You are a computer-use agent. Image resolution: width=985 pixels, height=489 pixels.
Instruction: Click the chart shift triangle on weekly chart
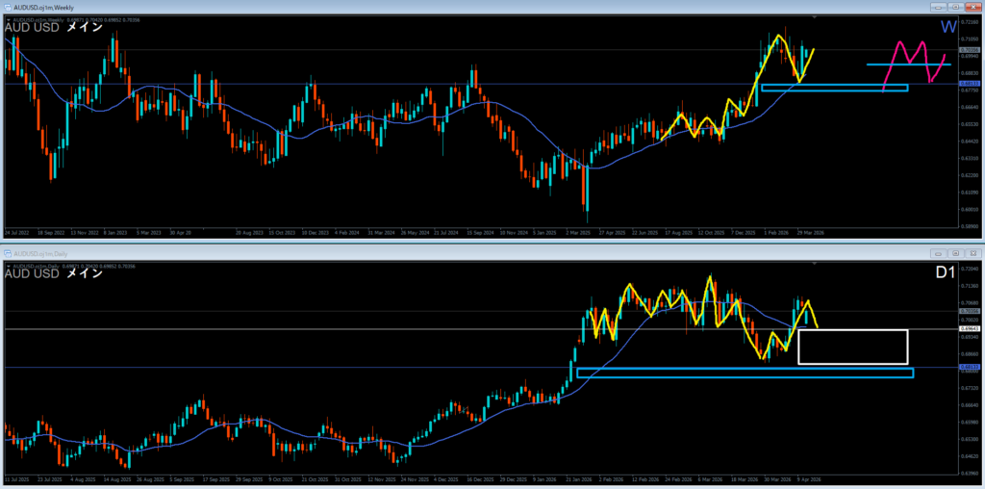pyautogui.click(x=815, y=17)
